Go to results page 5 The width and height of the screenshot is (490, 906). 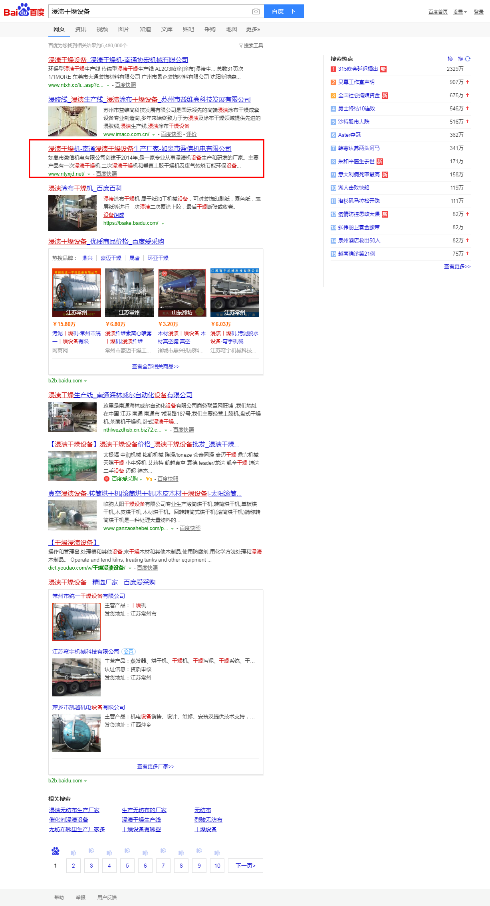[x=127, y=866]
